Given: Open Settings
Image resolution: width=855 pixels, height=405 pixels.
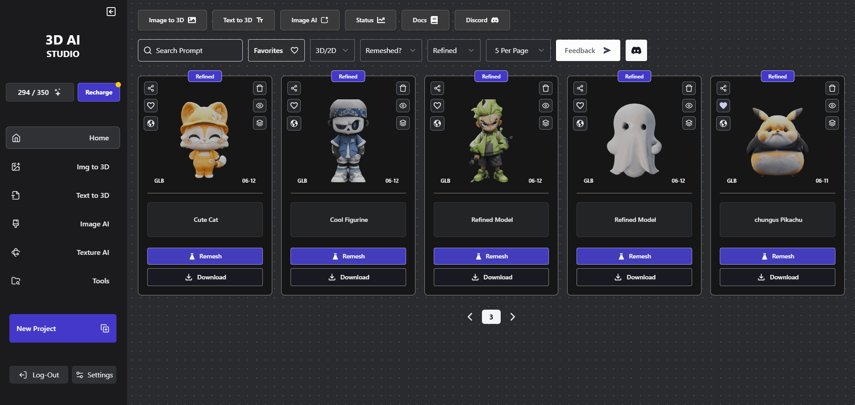Looking at the screenshot, I should click(94, 375).
